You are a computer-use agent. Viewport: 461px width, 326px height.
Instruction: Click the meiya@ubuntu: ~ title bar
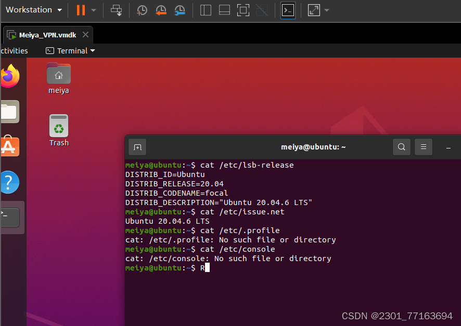(313, 147)
